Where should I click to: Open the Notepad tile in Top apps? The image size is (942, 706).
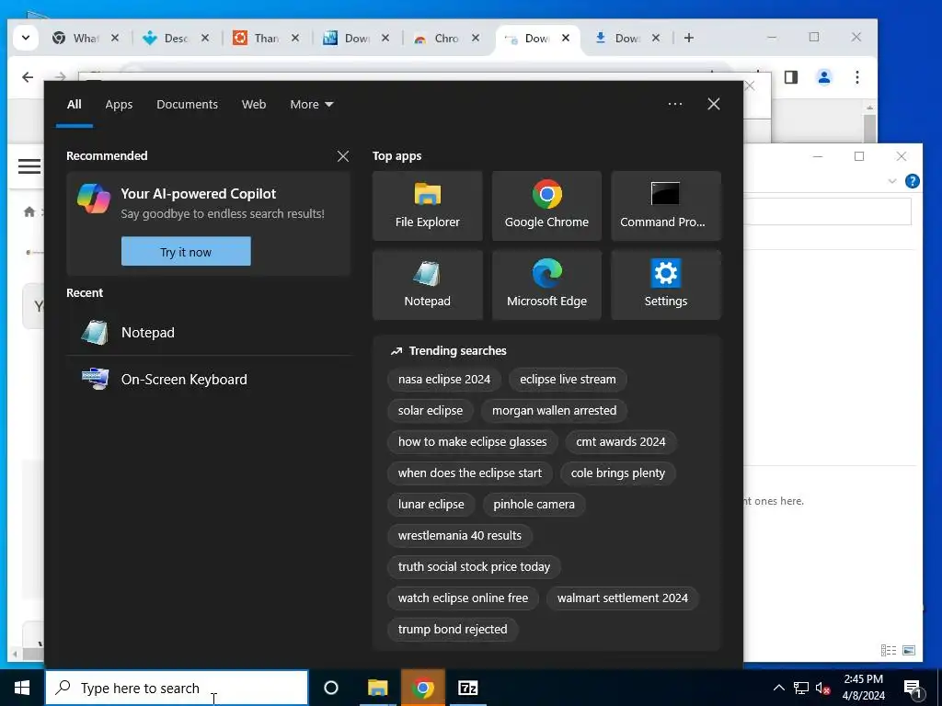point(427,285)
